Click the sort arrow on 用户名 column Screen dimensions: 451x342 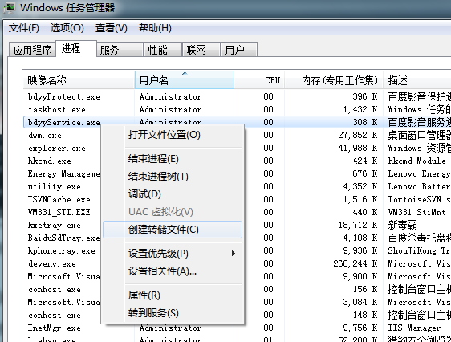point(185,73)
